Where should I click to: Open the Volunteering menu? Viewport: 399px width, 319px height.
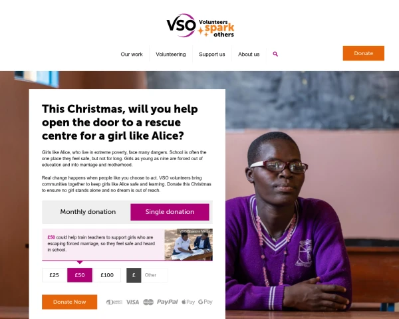(171, 54)
